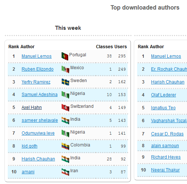Click the Iran flag icon
Viewport: 187px width, 184px height.
coord(65,172)
